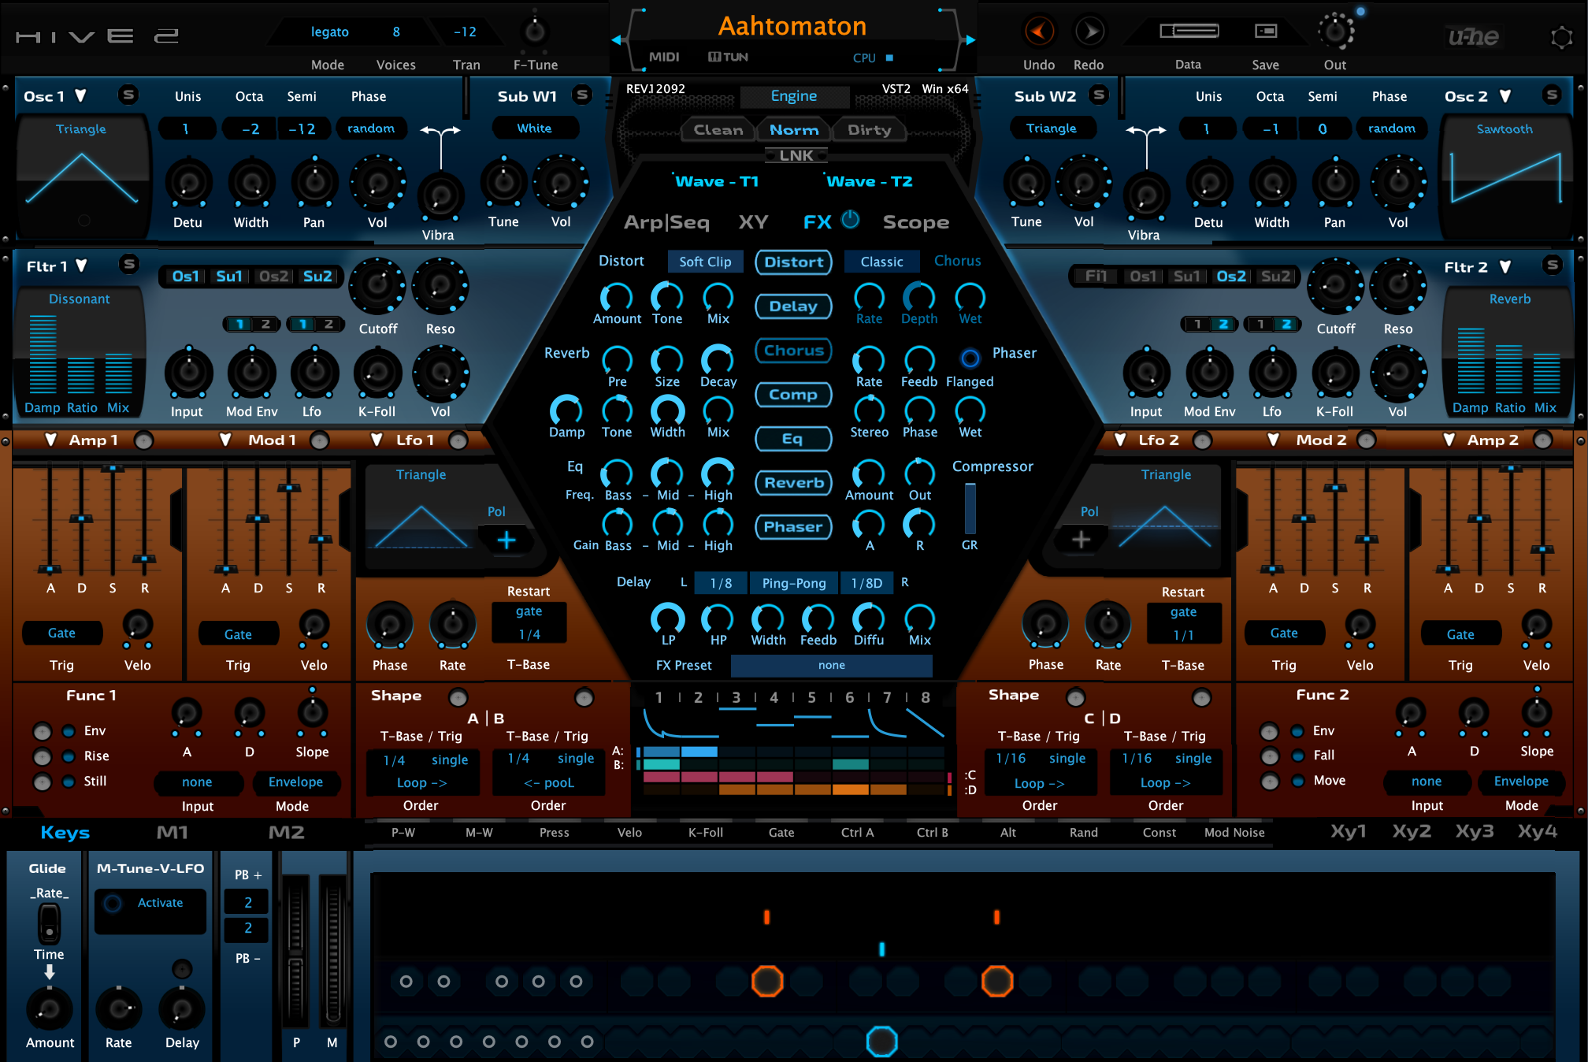The height and width of the screenshot is (1062, 1588).
Task: Switch to the Arp|Seq tab
Action: (666, 222)
